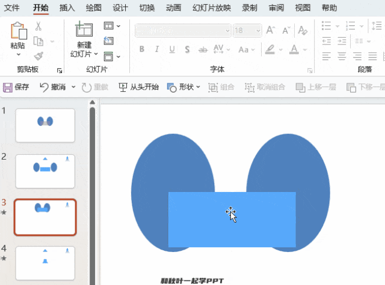Open the File menu tab

(12, 8)
